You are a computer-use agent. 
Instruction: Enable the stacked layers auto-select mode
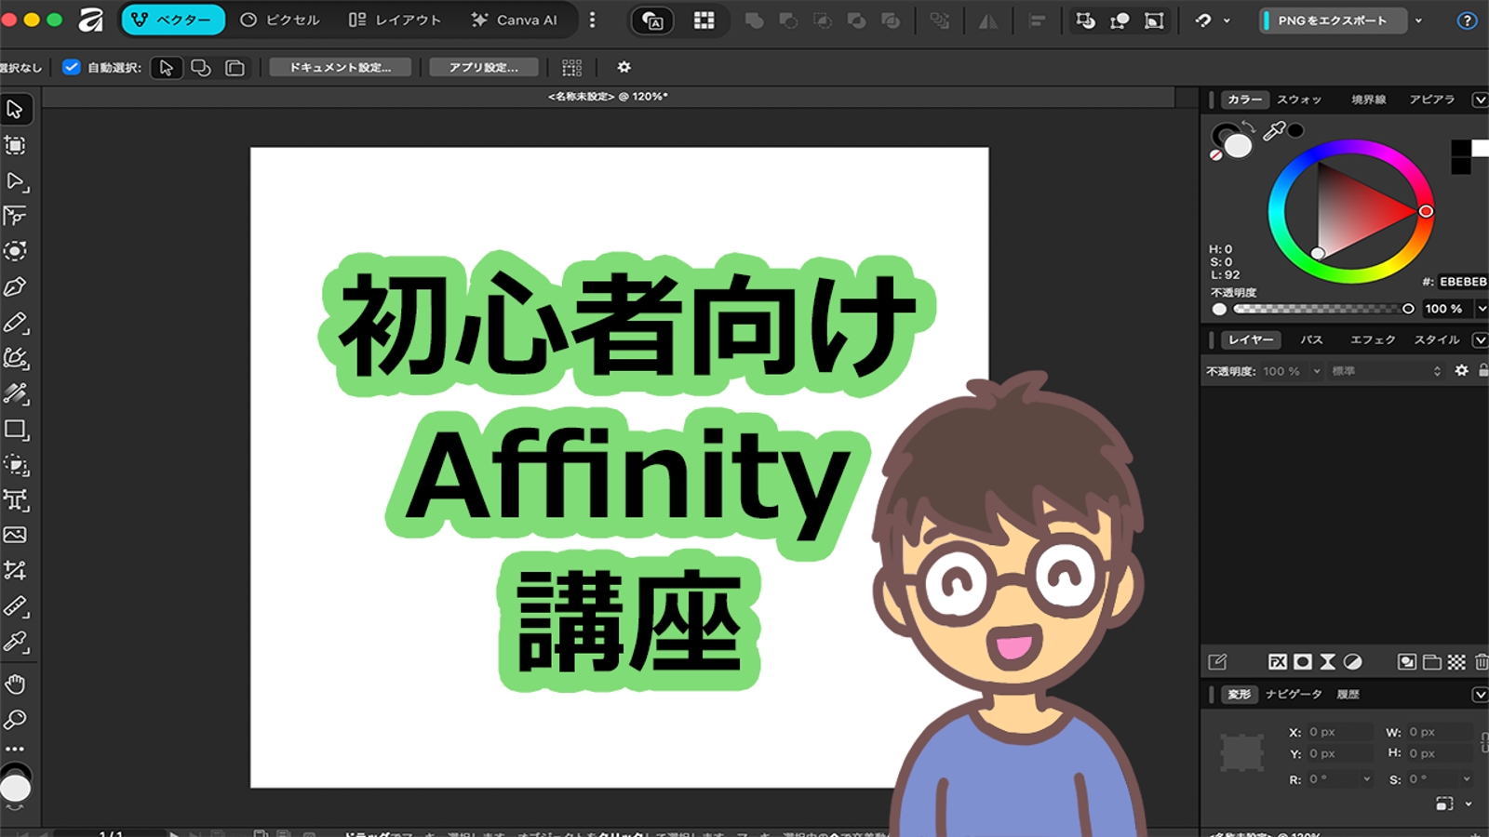point(235,67)
